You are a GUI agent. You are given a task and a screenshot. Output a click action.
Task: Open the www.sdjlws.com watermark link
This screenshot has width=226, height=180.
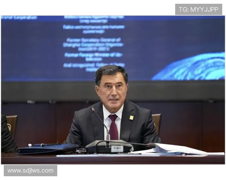pyautogui.click(x=31, y=171)
